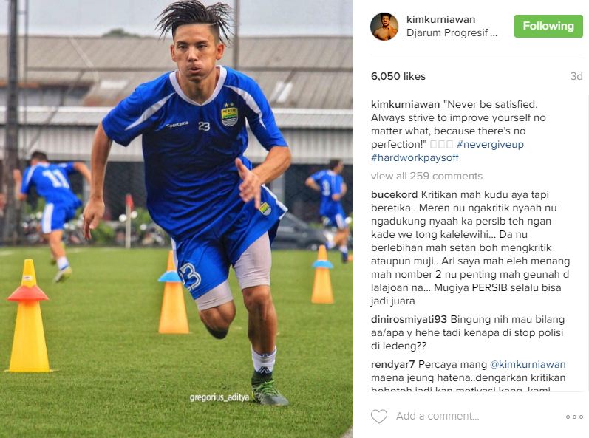Viewport: 589px width, 438px height.
Task: Expand view all 259 comments
Action: (x=426, y=176)
